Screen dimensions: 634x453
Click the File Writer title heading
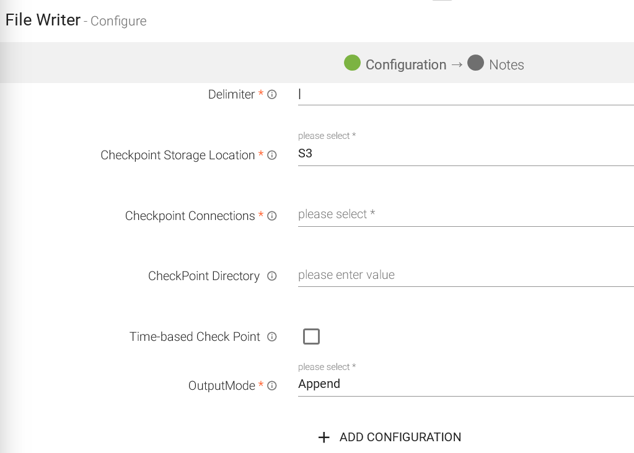tap(43, 20)
